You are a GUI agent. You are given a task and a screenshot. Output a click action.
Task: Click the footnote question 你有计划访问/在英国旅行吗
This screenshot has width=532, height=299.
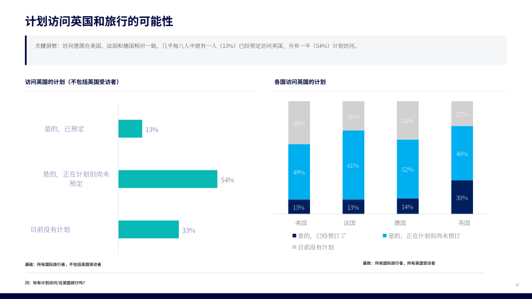tap(55, 283)
